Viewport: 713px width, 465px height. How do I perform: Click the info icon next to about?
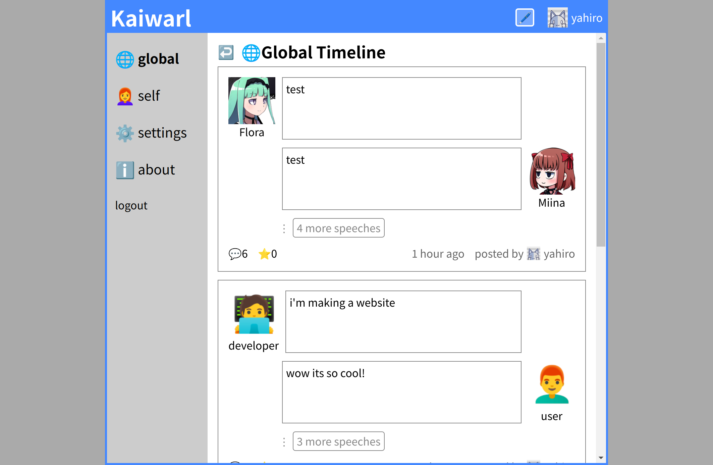click(x=125, y=170)
